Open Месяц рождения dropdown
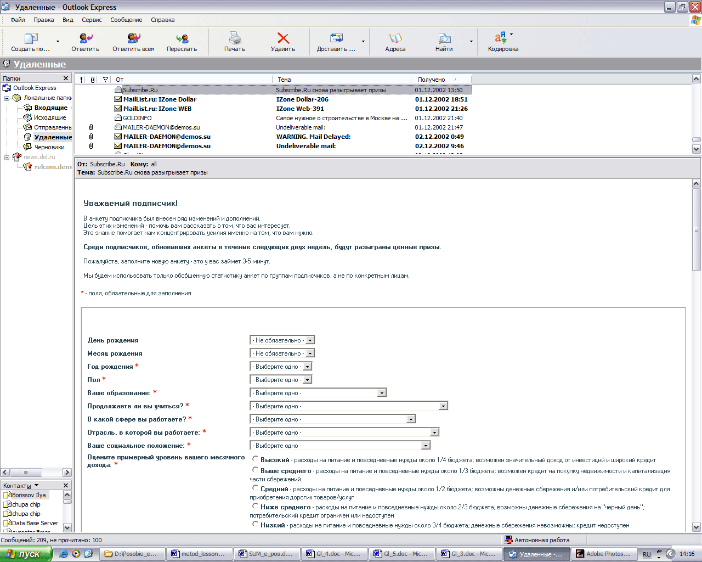The image size is (702, 562). pos(282,353)
